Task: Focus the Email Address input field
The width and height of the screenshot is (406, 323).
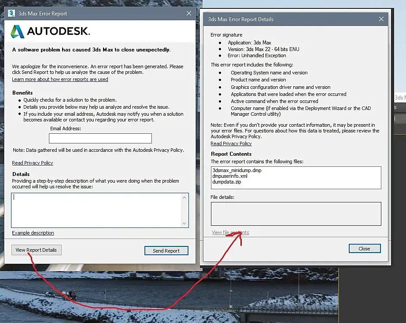Action: point(100,138)
